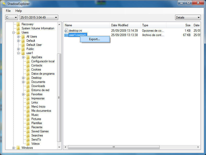Click the Users folder icon
The width and height of the screenshot is (206, 155).
click(18, 32)
